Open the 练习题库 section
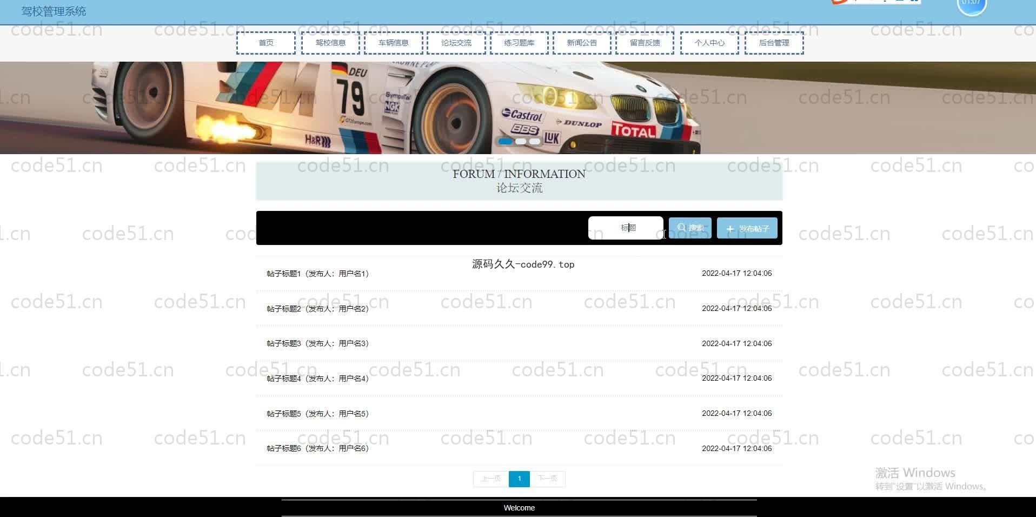This screenshot has height=517, width=1036. click(519, 43)
